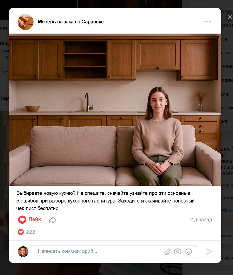Send the comment with the paper plane icon
This screenshot has height=275, width=233.
(x=209, y=252)
